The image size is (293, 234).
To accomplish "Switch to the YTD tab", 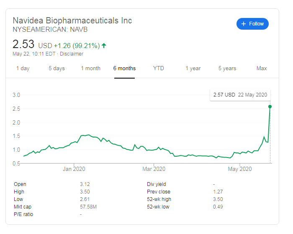I will [x=158, y=68].
